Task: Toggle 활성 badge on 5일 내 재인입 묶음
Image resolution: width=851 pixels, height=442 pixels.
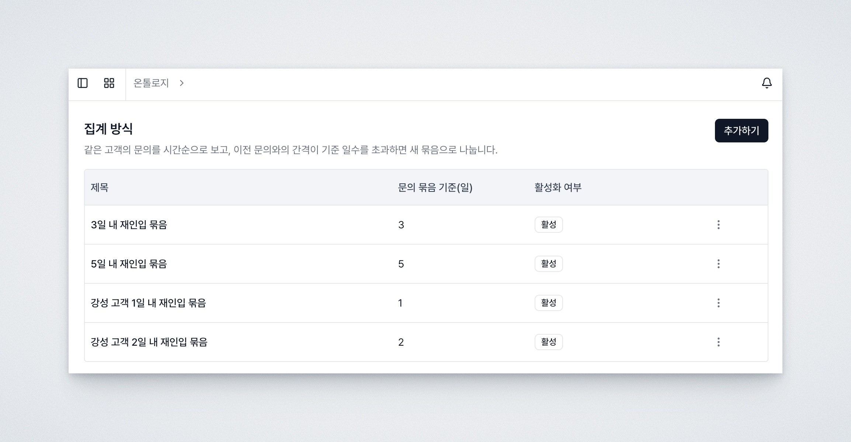Action: pos(548,263)
